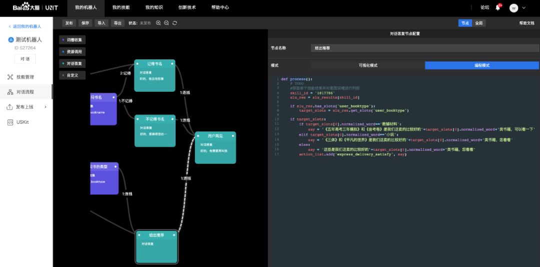Select the 词槽收集 node type
Image resolution: width=540 pixels, height=267 pixels.
72,39
